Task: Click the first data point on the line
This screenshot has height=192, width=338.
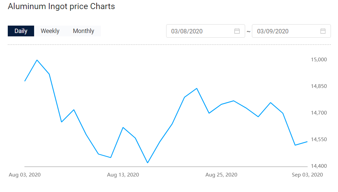Action: [x=25, y=81]
